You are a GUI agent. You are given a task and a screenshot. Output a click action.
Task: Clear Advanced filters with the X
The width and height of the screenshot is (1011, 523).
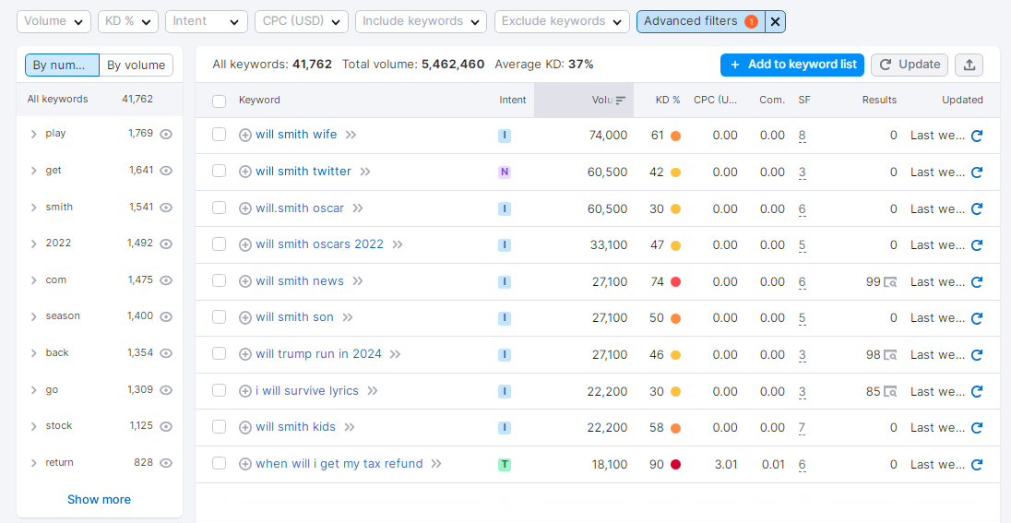775,21
